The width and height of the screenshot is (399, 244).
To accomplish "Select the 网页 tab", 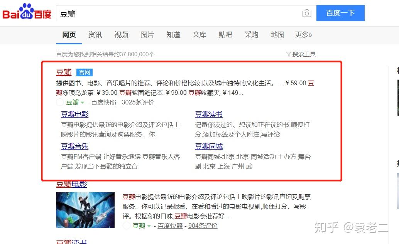I will [x=69, y=35].
